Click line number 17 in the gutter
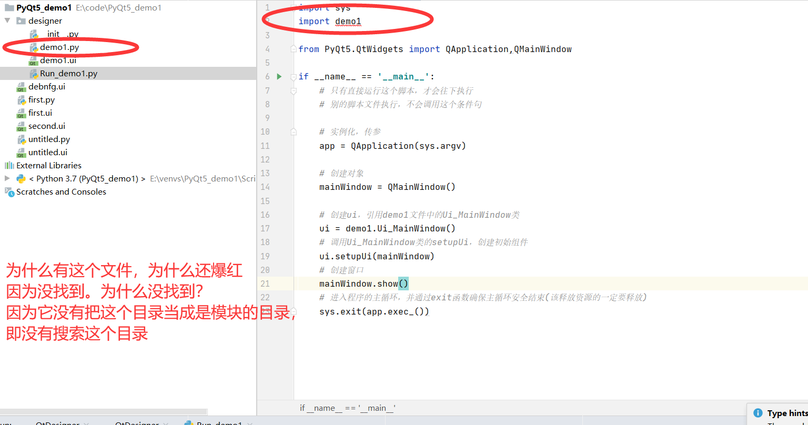This screenshot has width=808, height=425. click(x=265, y=228)
